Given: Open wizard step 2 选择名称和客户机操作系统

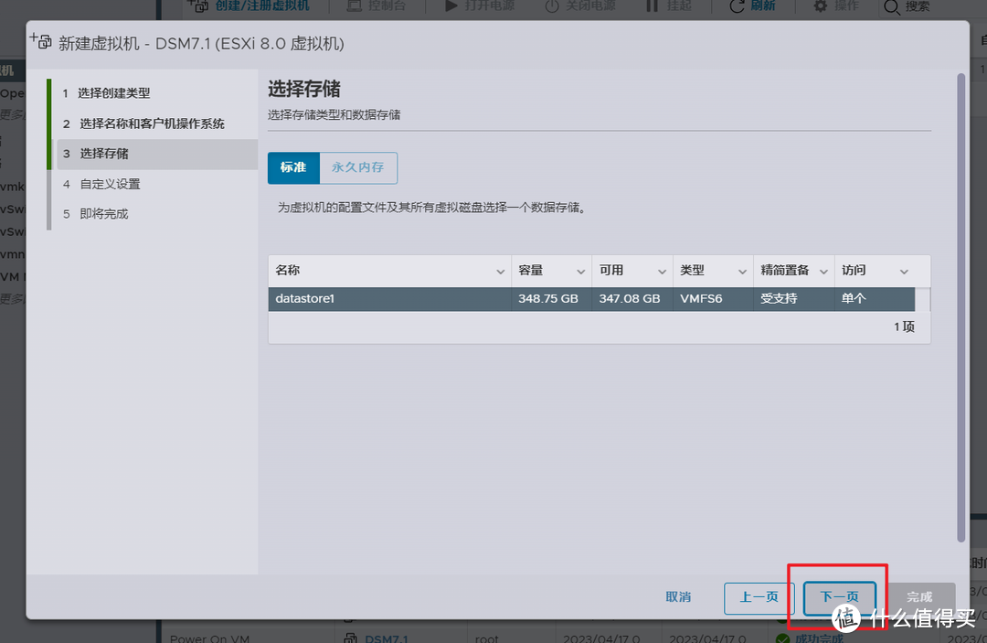Looking at the screenshot, I should [x=143, y=123].
